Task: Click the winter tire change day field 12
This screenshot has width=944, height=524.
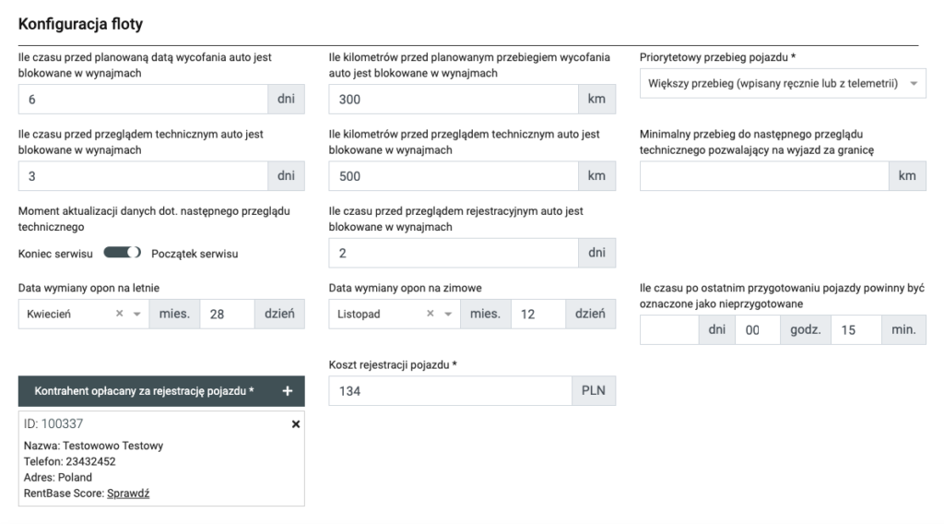Action: 537,314
